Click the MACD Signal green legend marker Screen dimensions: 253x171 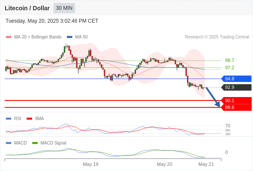[35, 143]
